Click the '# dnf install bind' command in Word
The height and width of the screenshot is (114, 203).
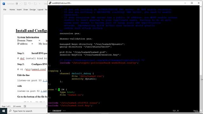32,58
